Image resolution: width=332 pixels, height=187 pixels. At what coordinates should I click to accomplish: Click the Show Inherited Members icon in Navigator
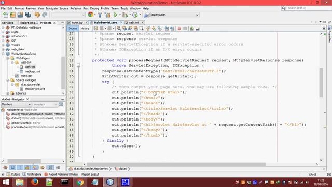click(x=6, y=167)
